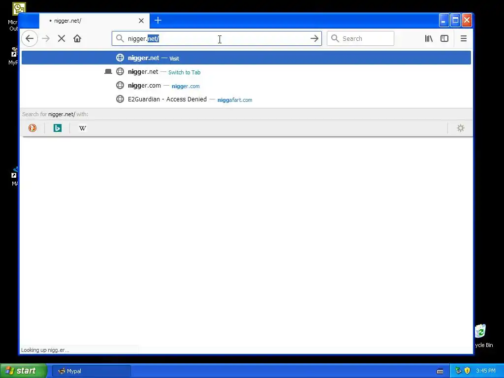Open the Windows Start menu
504x378 pixels.
[23, 371]
